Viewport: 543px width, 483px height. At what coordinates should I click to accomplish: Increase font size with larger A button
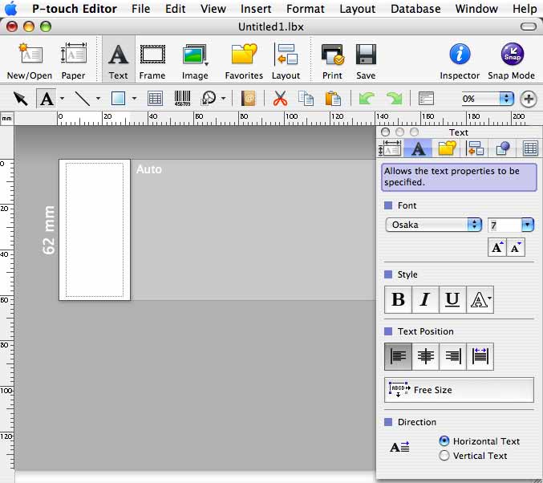tap(497, 247)
